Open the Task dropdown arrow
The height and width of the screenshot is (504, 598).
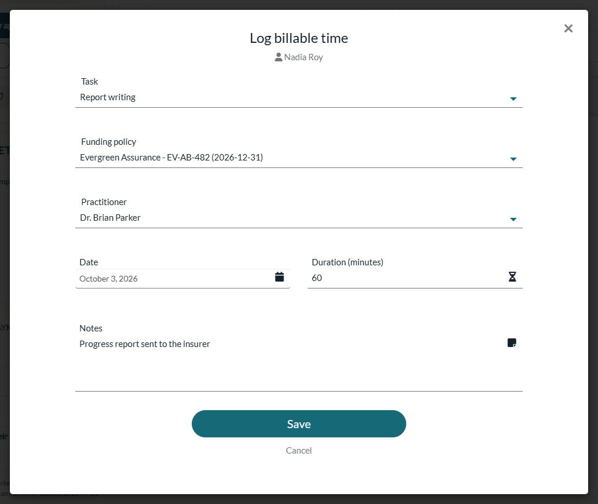513,98
